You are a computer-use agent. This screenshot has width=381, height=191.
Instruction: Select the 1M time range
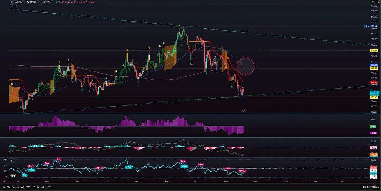[x=13, y=187]
